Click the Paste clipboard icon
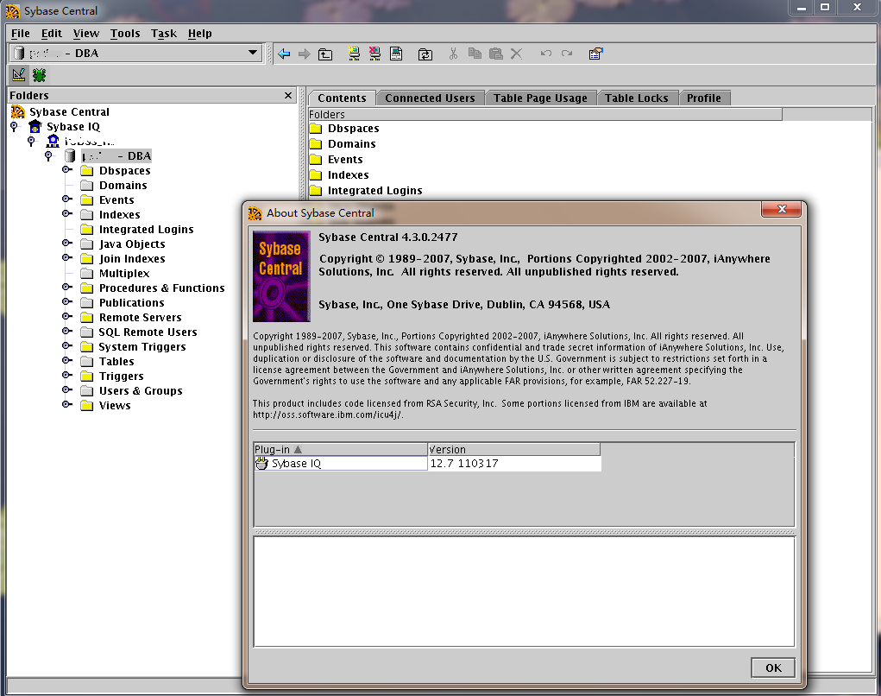Viewport: 881px width, 696px height. click(495, 54)
